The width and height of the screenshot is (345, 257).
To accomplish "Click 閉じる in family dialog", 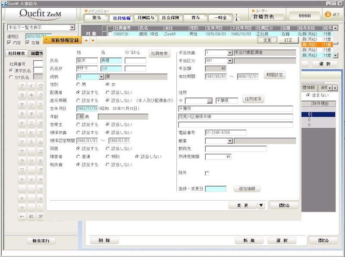I will pos(284,205).
